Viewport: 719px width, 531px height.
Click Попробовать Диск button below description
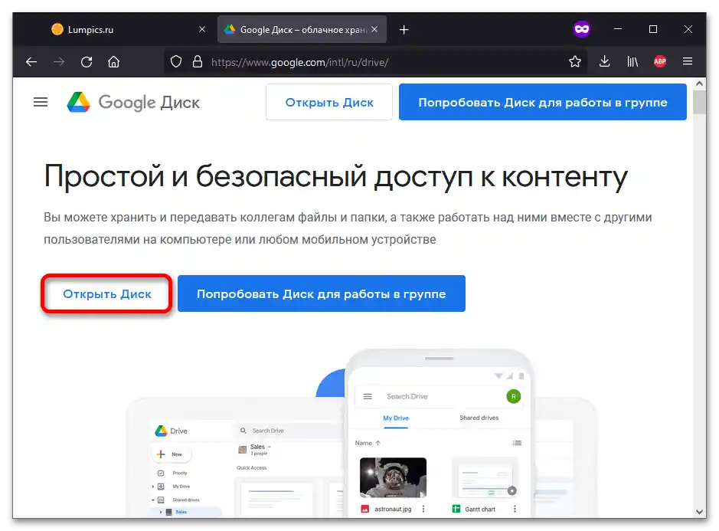tap(322, 293)
